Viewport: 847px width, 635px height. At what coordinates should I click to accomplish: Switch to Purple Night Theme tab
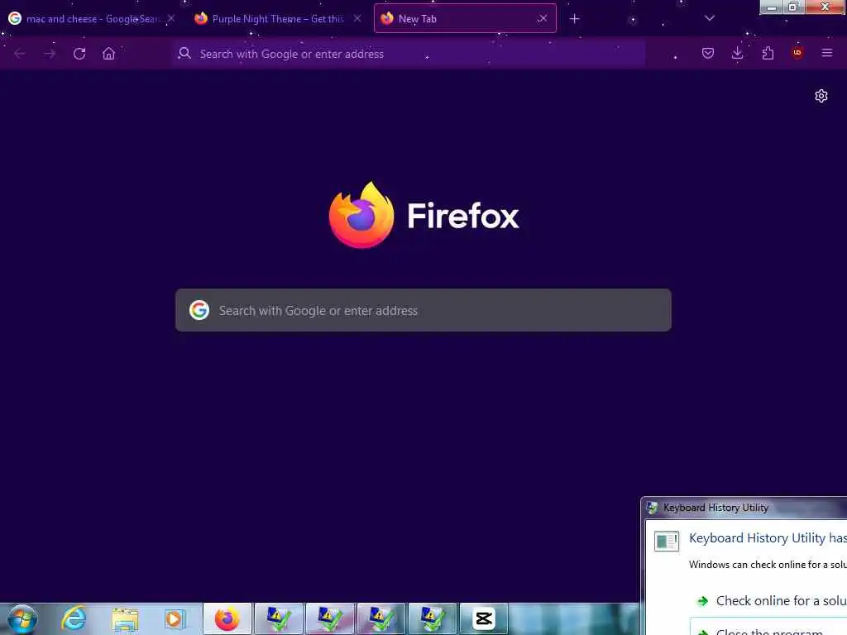278,19
